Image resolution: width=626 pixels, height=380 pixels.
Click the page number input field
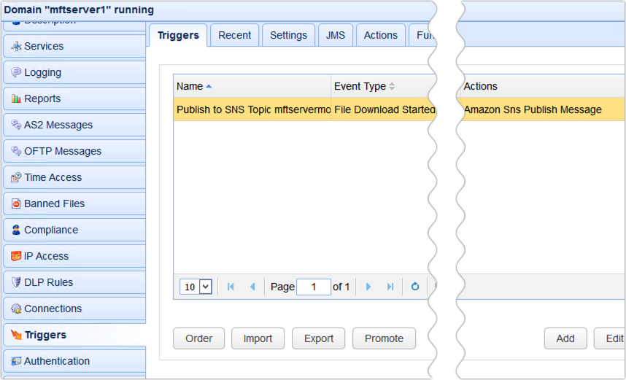[314, 287]
